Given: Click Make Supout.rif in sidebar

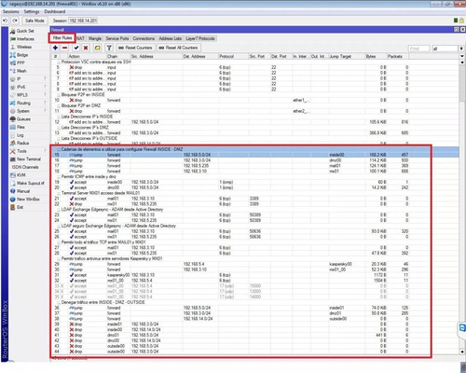Looking at the screenshot, I should tap(30, 183).
